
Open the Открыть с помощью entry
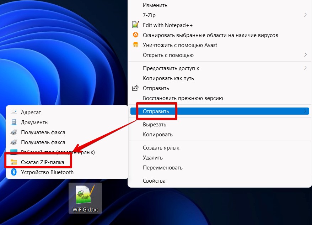point(220,55)
